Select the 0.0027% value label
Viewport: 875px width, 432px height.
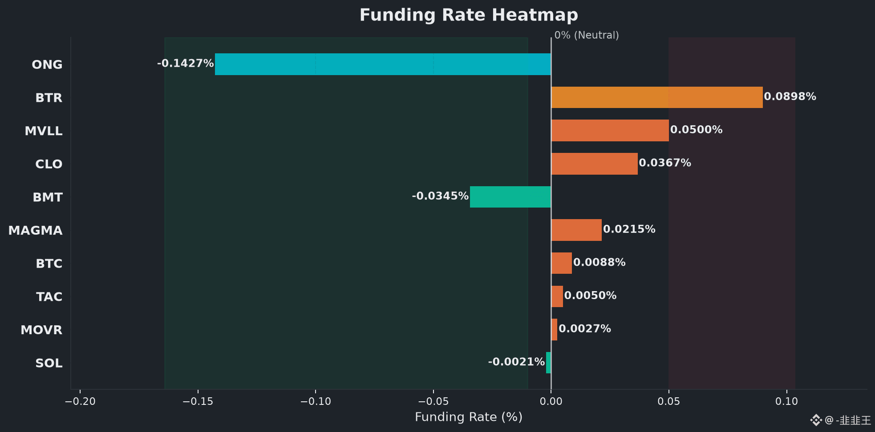coord(585,329)
